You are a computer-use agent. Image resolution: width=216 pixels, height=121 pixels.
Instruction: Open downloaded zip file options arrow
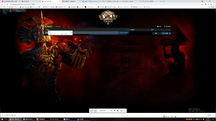coord(18,115)
